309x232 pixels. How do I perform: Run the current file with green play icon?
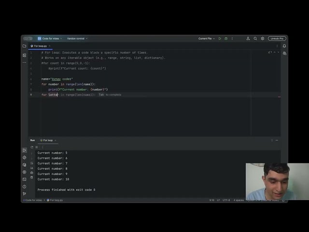pyautogui.click(x=220, y=39)
